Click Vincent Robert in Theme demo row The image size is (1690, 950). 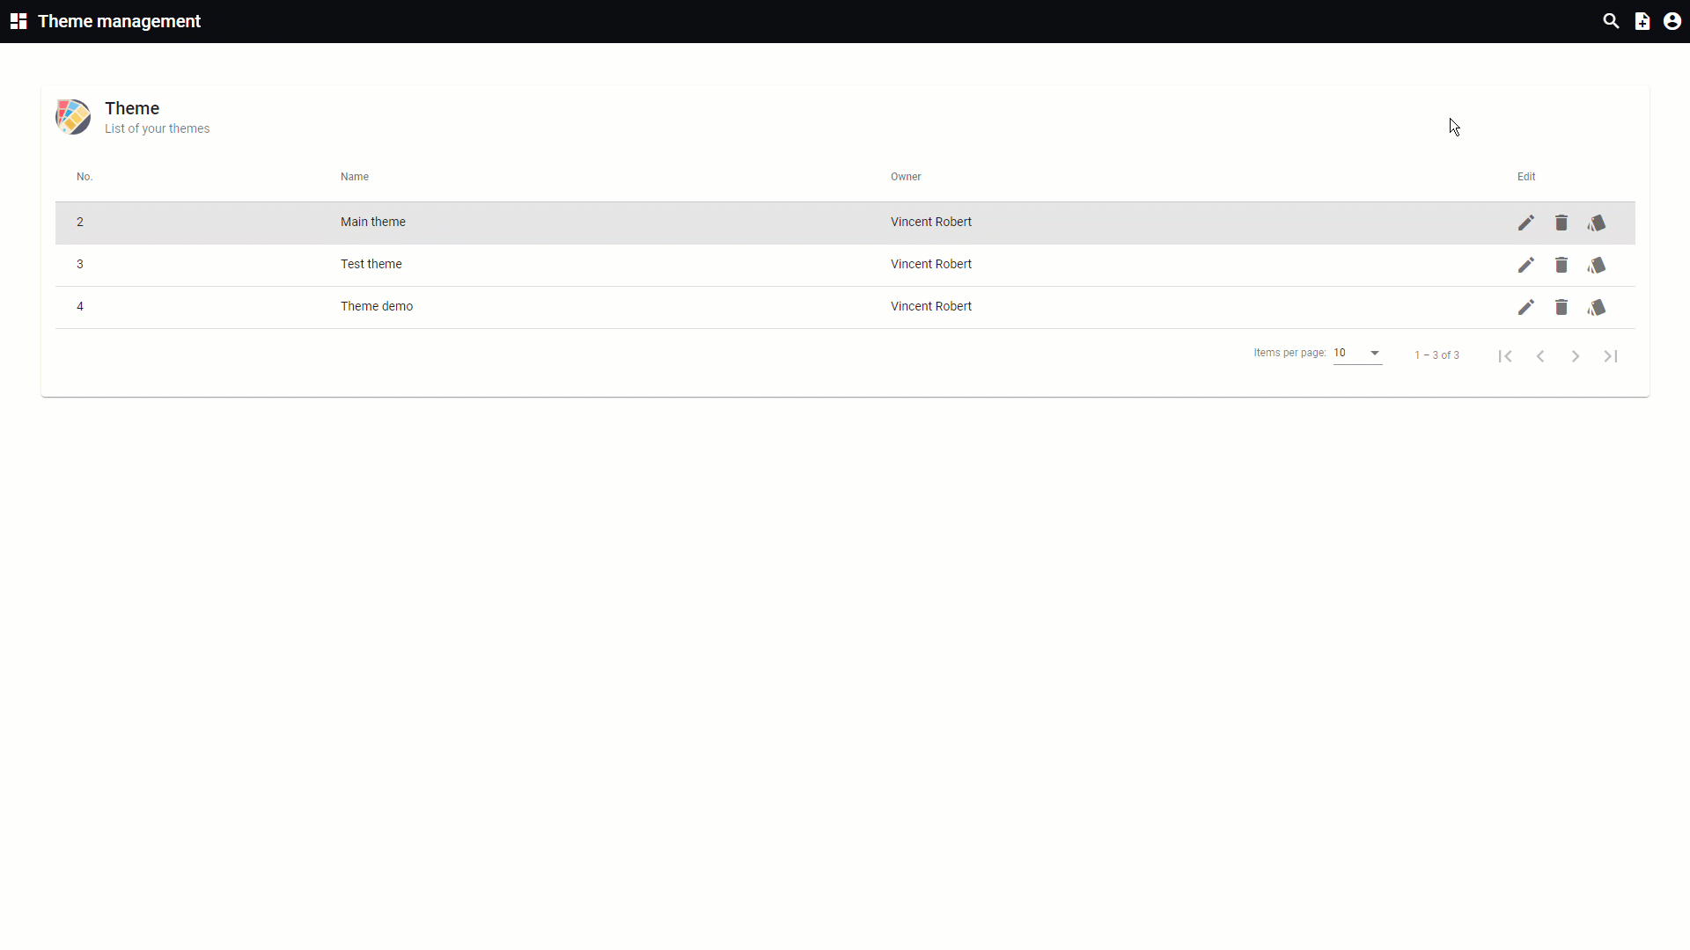931,306
